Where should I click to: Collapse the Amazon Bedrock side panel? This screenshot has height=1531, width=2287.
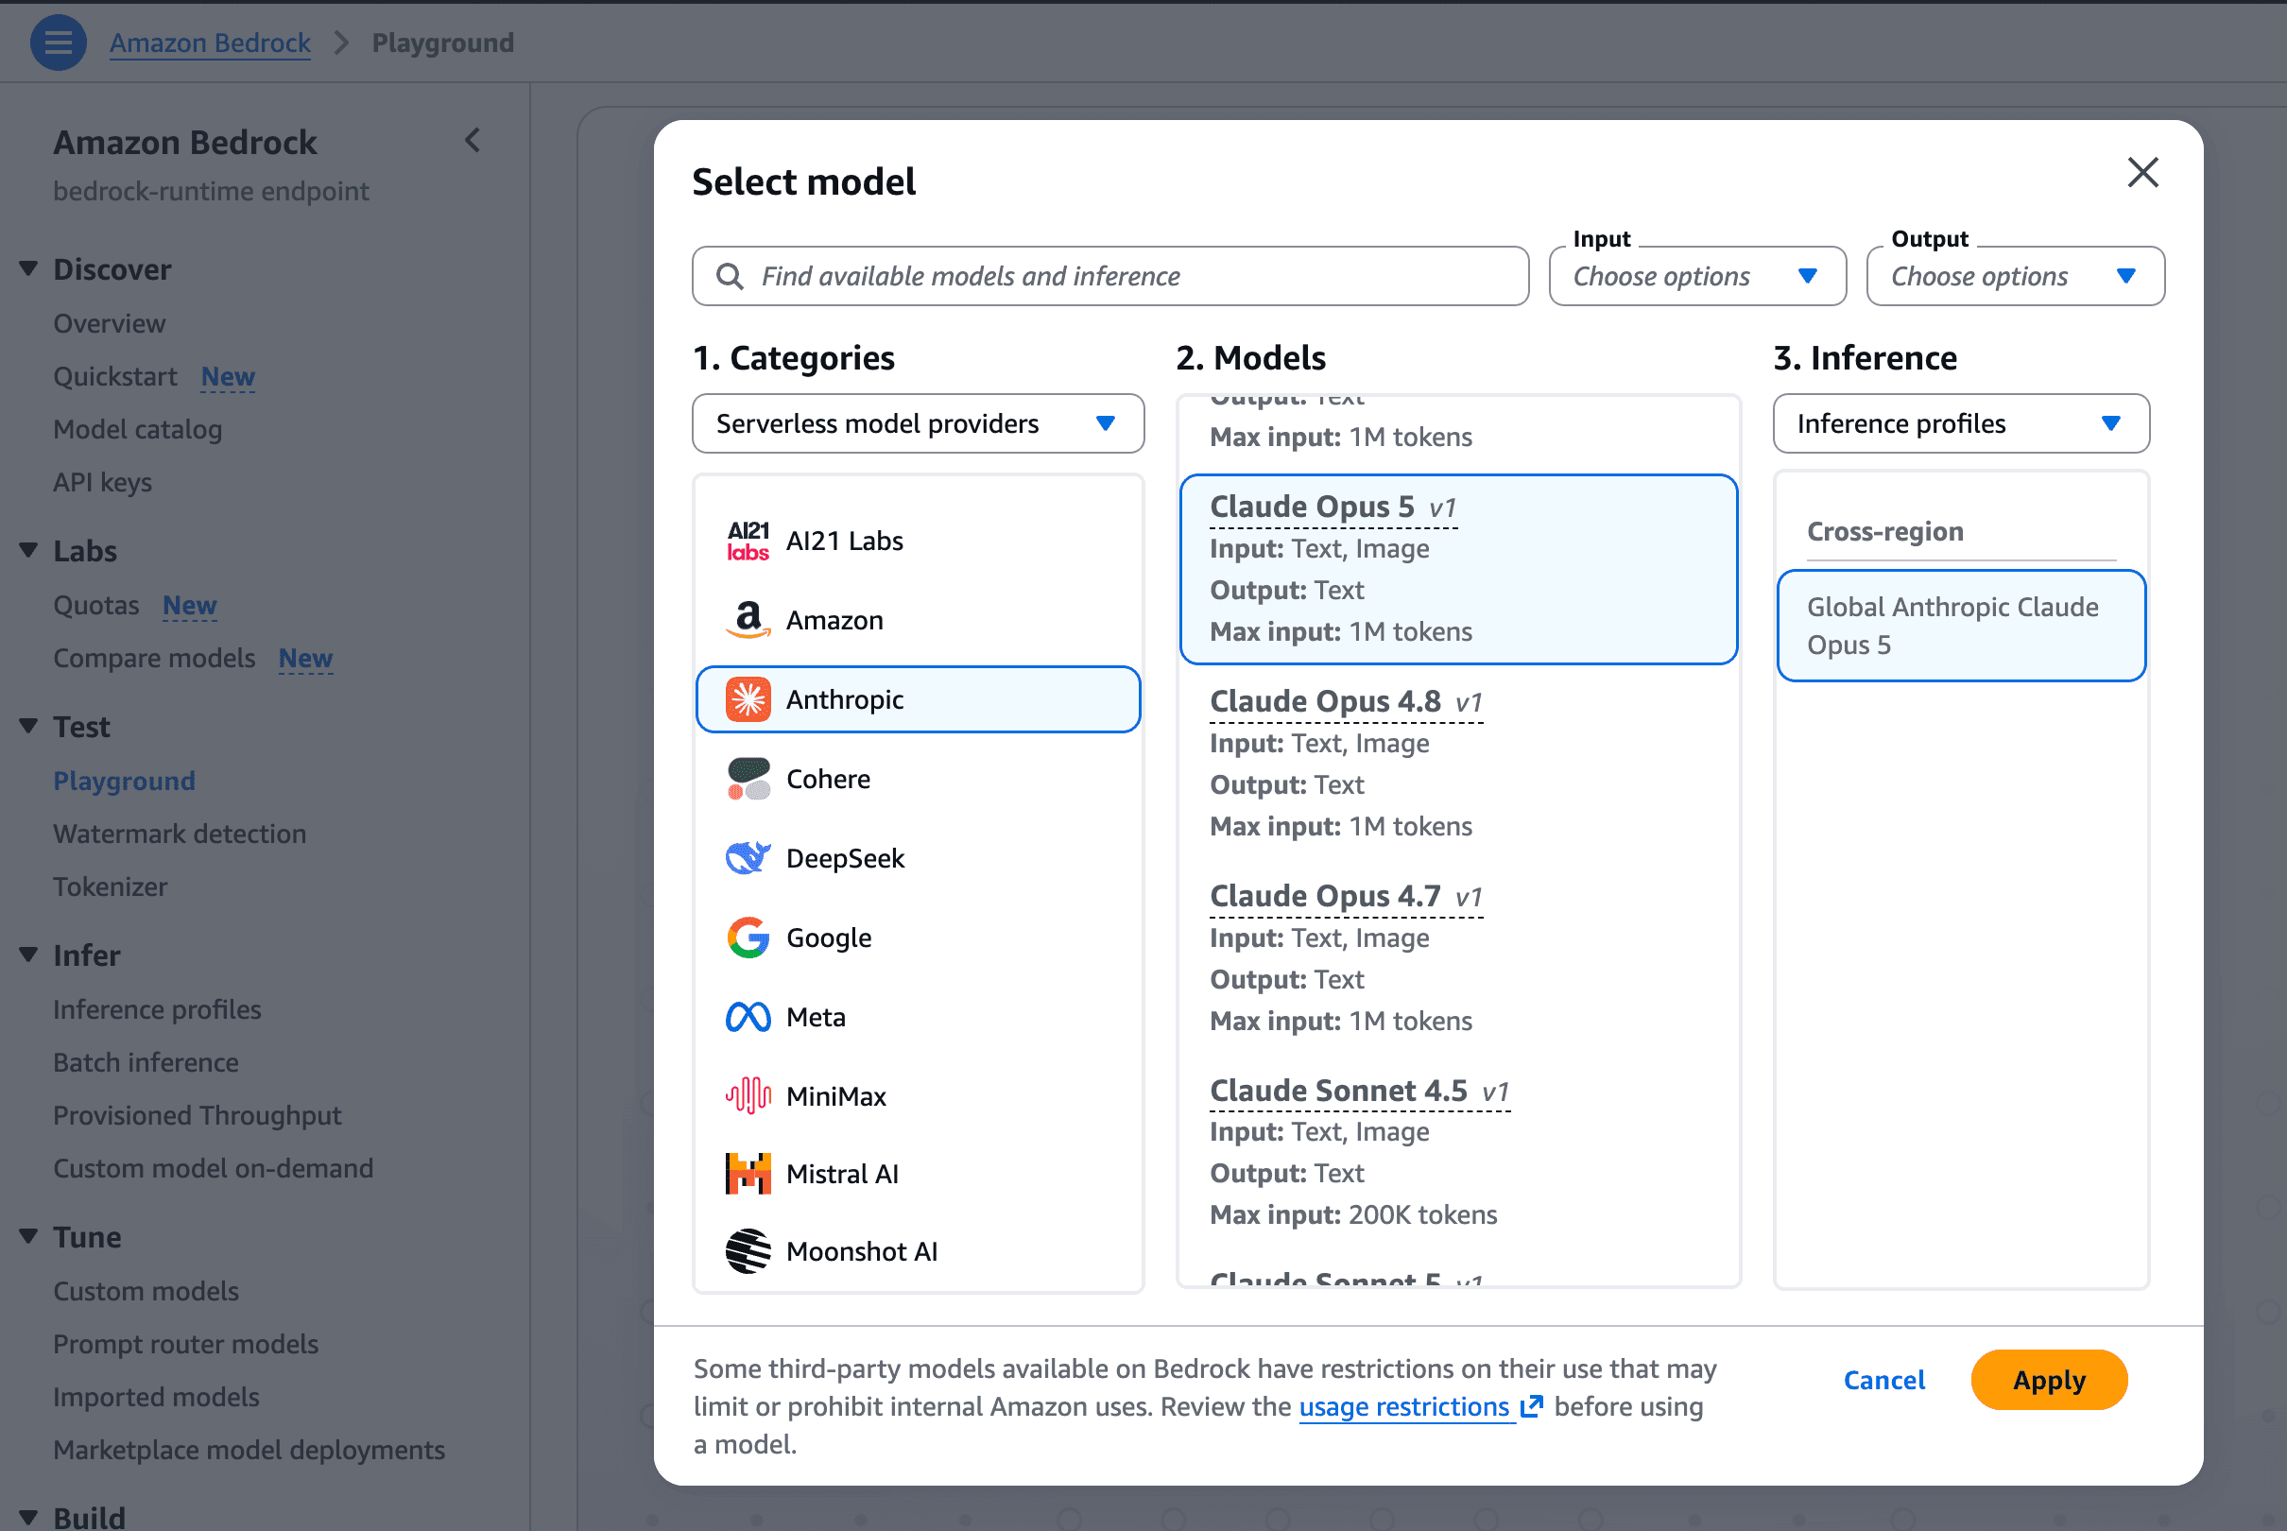click(x=473, y=141)
